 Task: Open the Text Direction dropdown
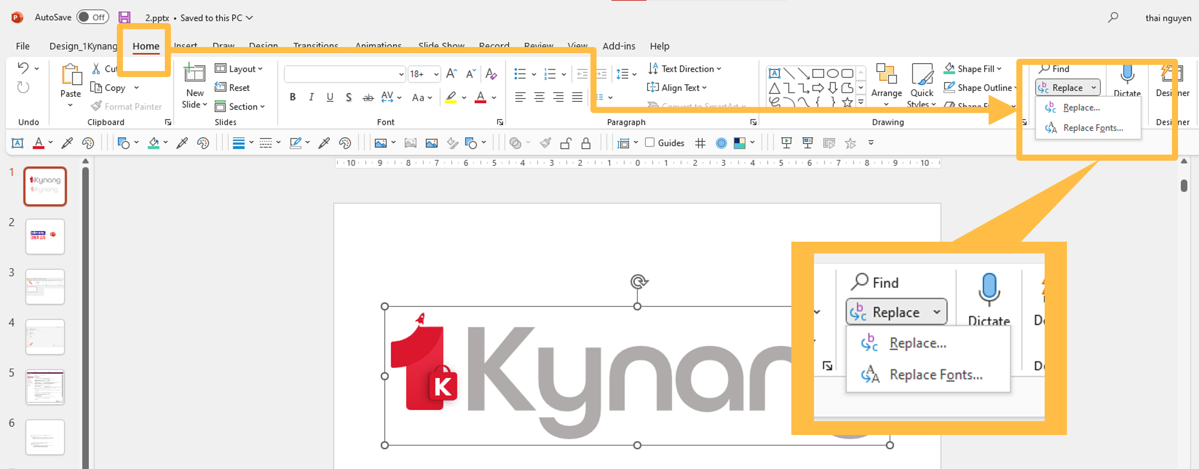tap(684, 69)
